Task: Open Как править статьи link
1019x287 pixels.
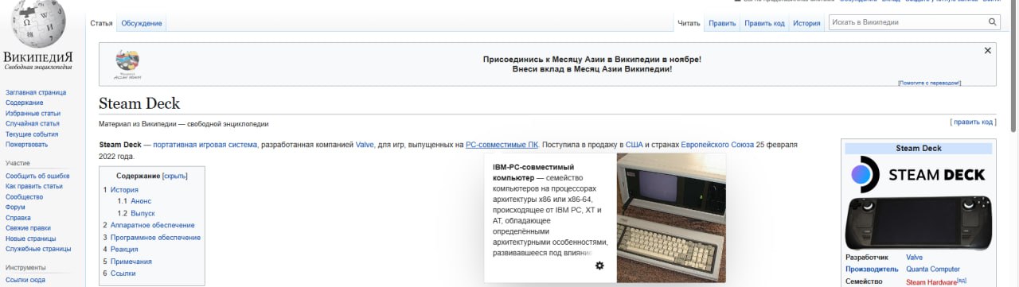Action: click(34, 186)
